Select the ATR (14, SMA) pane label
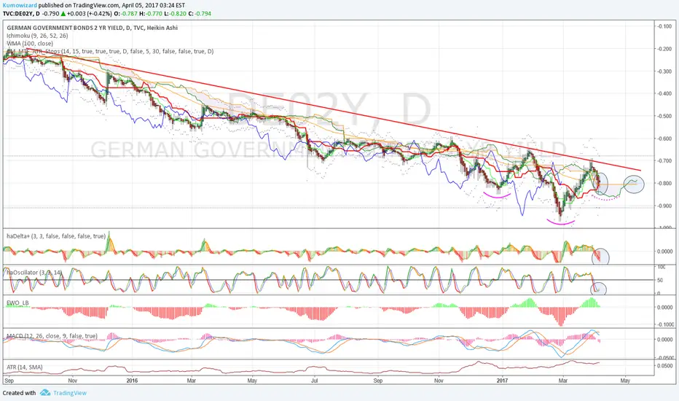This screenshot has height=401, width=679. click(25, 367)
